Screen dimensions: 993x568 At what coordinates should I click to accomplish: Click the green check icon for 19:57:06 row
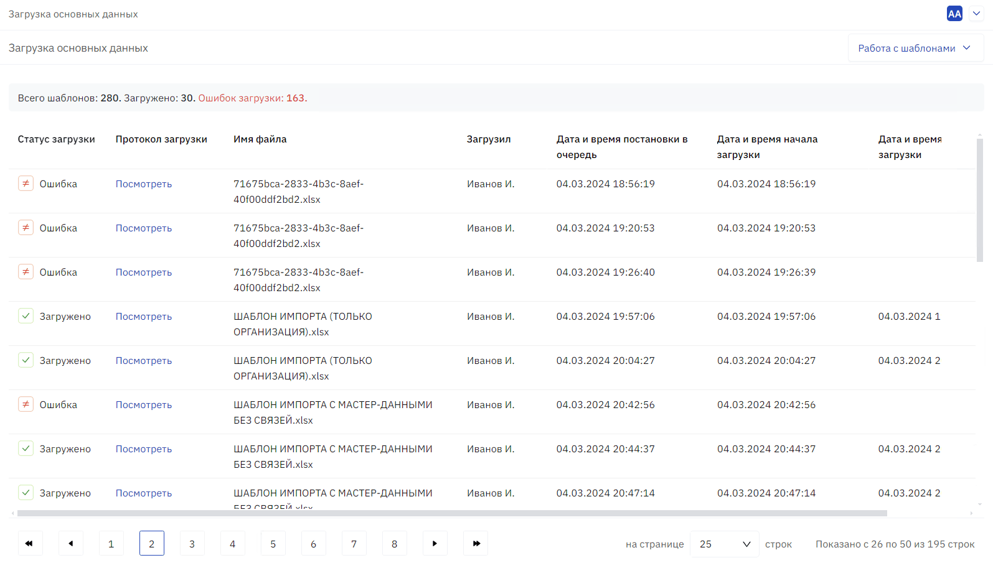pyautogui.click(x=26, y=316)
